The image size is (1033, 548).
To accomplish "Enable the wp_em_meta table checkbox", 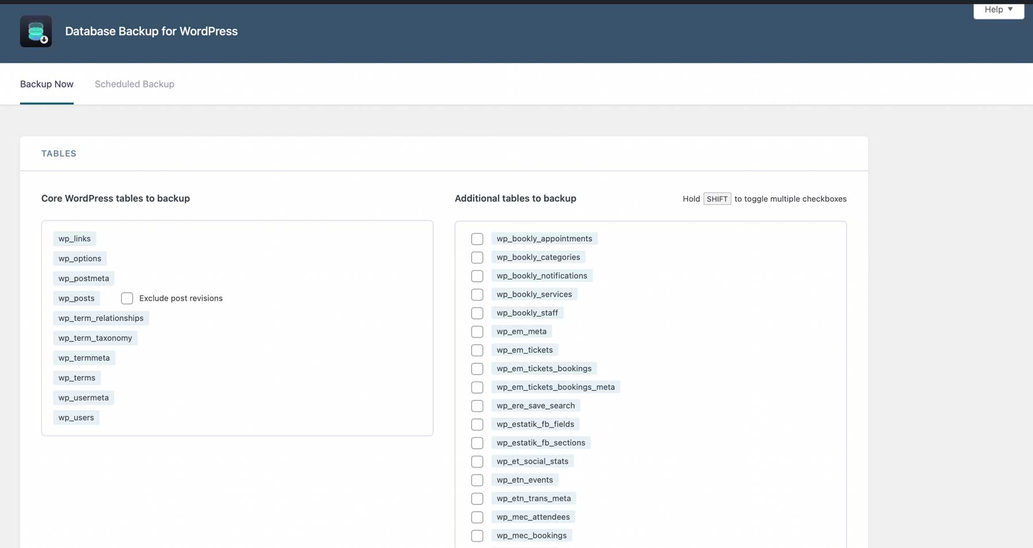I will 477,332.
